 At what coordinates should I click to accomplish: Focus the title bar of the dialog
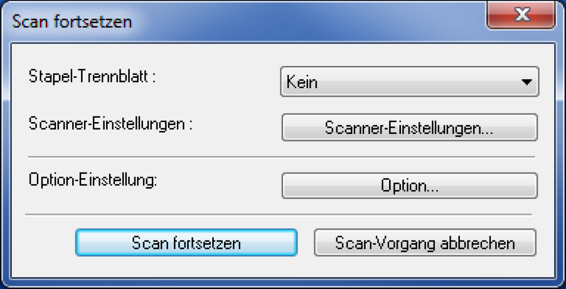click(x=245, y=21)
